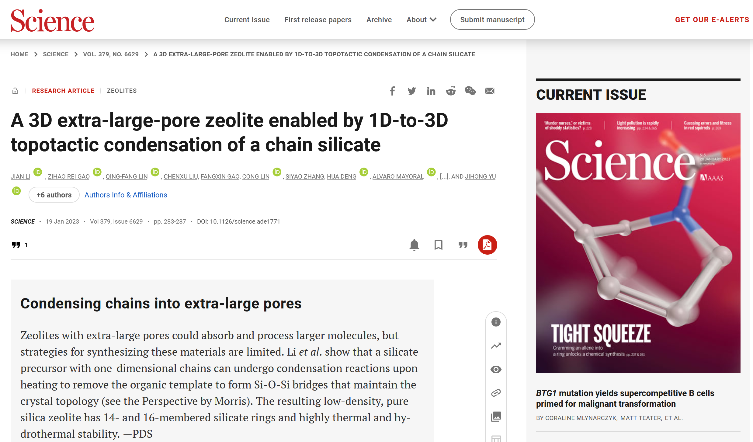Screen dimensions: 753x442
Task: Expand the +6 authors list
Action: [54, 195]
